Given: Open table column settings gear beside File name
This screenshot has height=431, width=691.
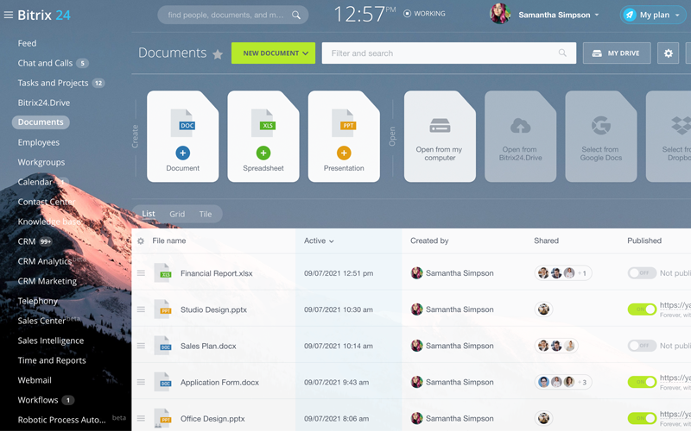Looking at the screenshot, I should 141,241.
